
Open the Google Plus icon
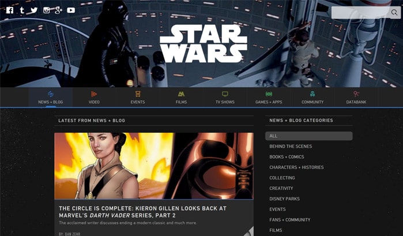click(x=59, y=10)
